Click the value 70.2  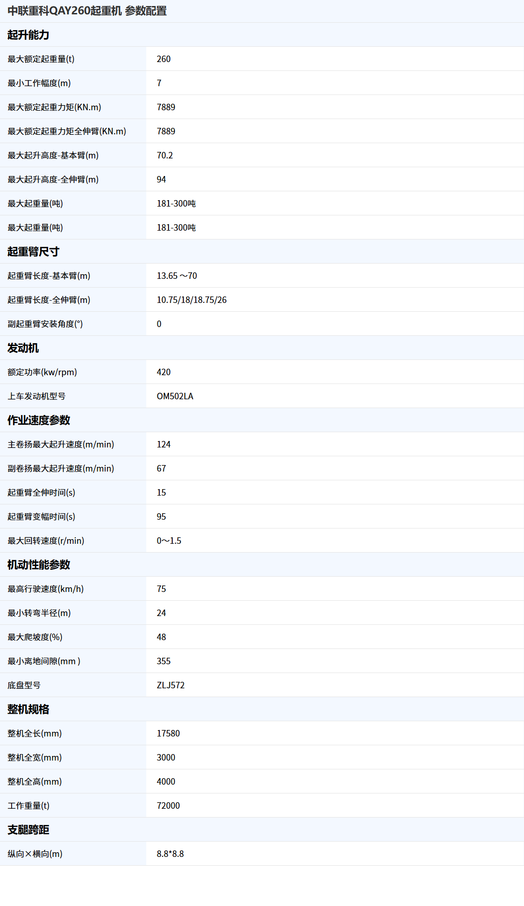pyautogui.click(x=165, y=155)
